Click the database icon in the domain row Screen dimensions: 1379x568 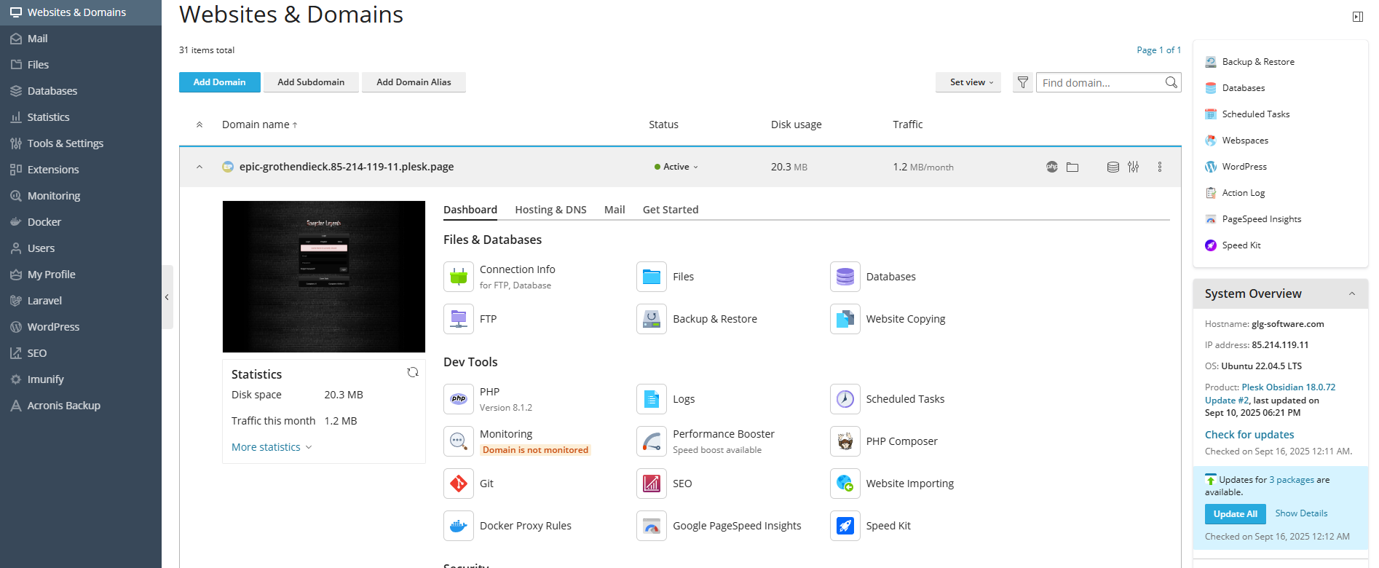1113,167
